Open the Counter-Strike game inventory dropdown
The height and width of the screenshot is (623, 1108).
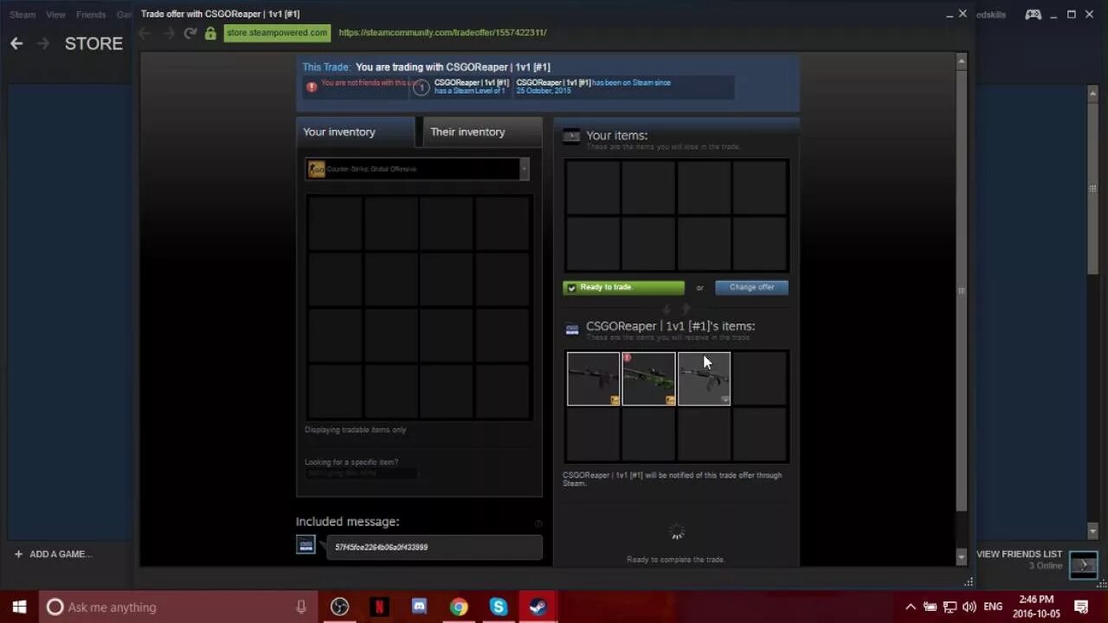tap(417, 169)
